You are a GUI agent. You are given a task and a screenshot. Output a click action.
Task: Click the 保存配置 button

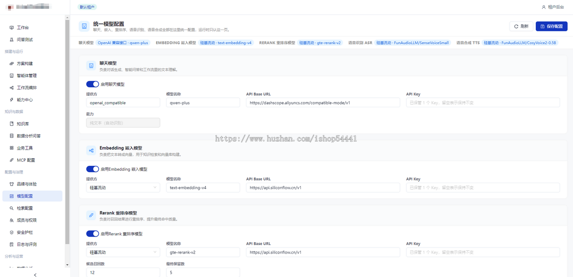point(552,26)
